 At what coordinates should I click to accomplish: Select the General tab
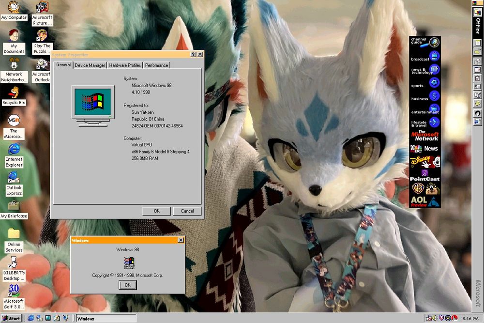[x=63, y=64]
